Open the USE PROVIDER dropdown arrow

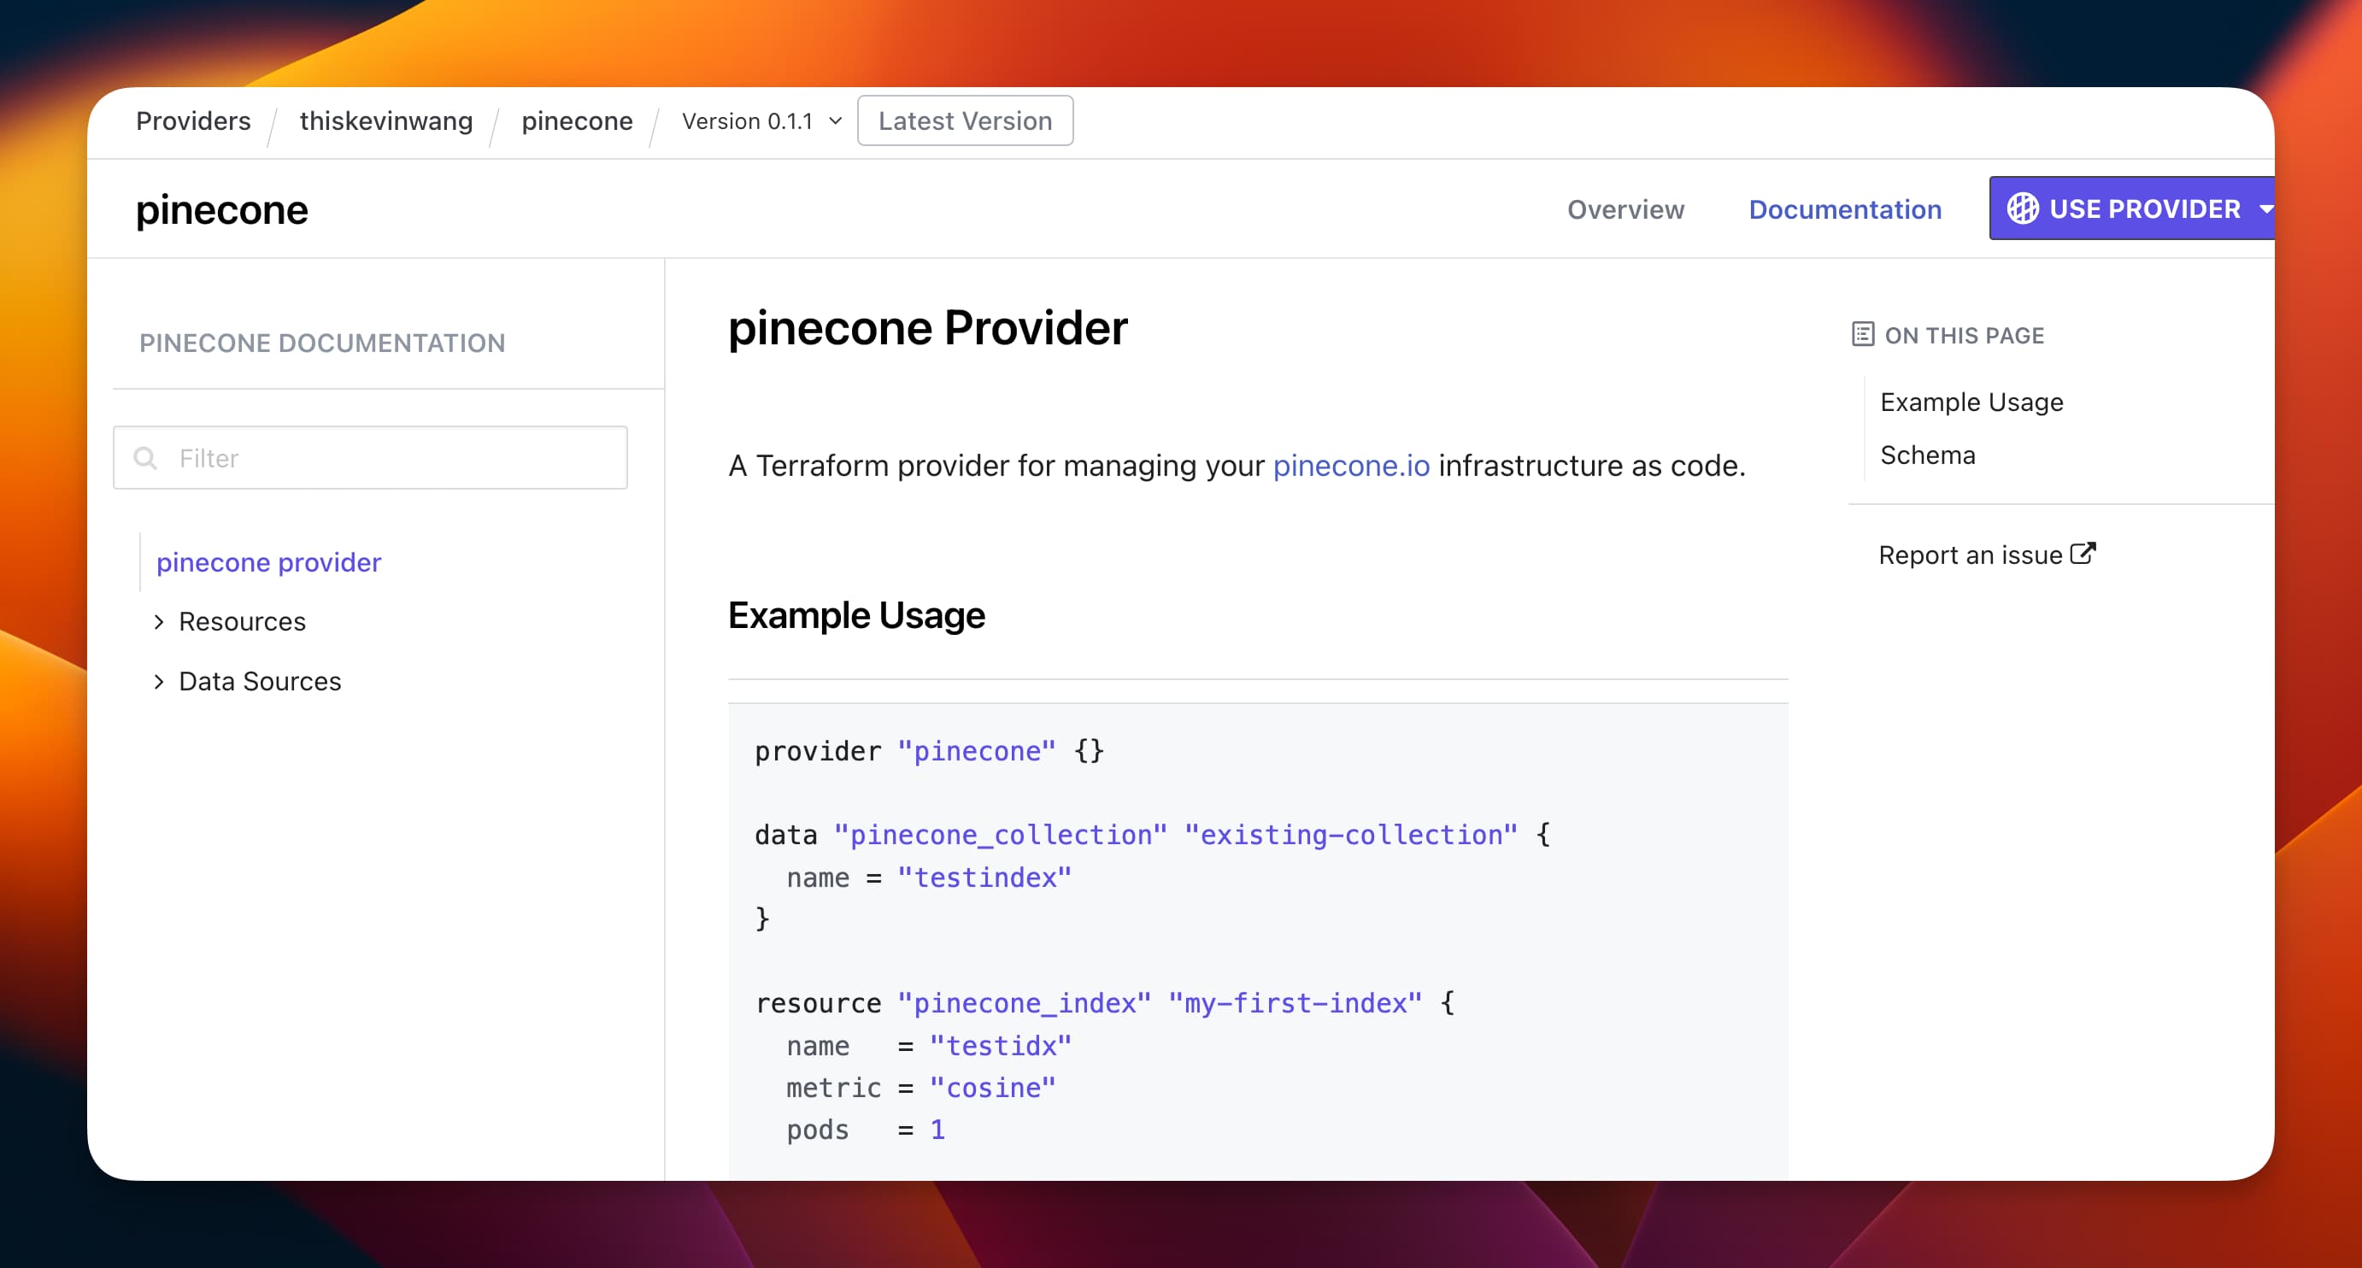2265,209
